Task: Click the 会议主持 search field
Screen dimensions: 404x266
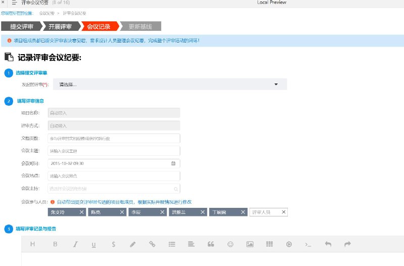Action: tap(114, 189)
